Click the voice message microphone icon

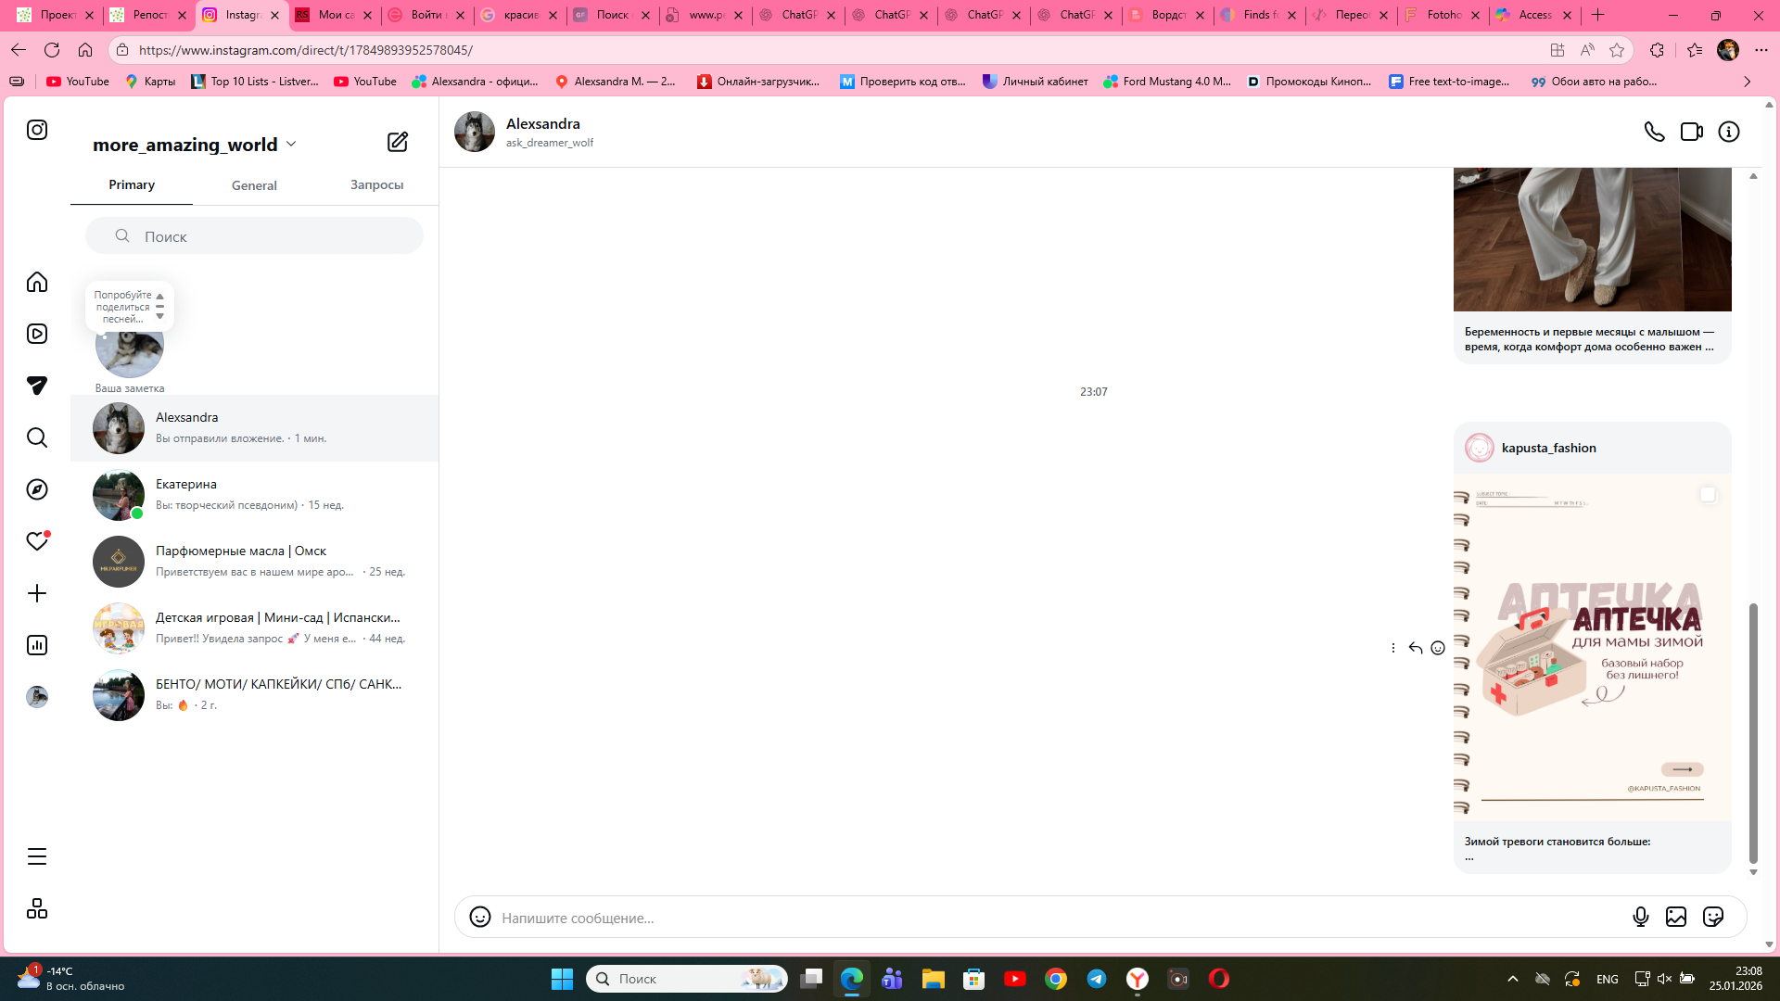pyautogui.click(x=1640, y=917)
